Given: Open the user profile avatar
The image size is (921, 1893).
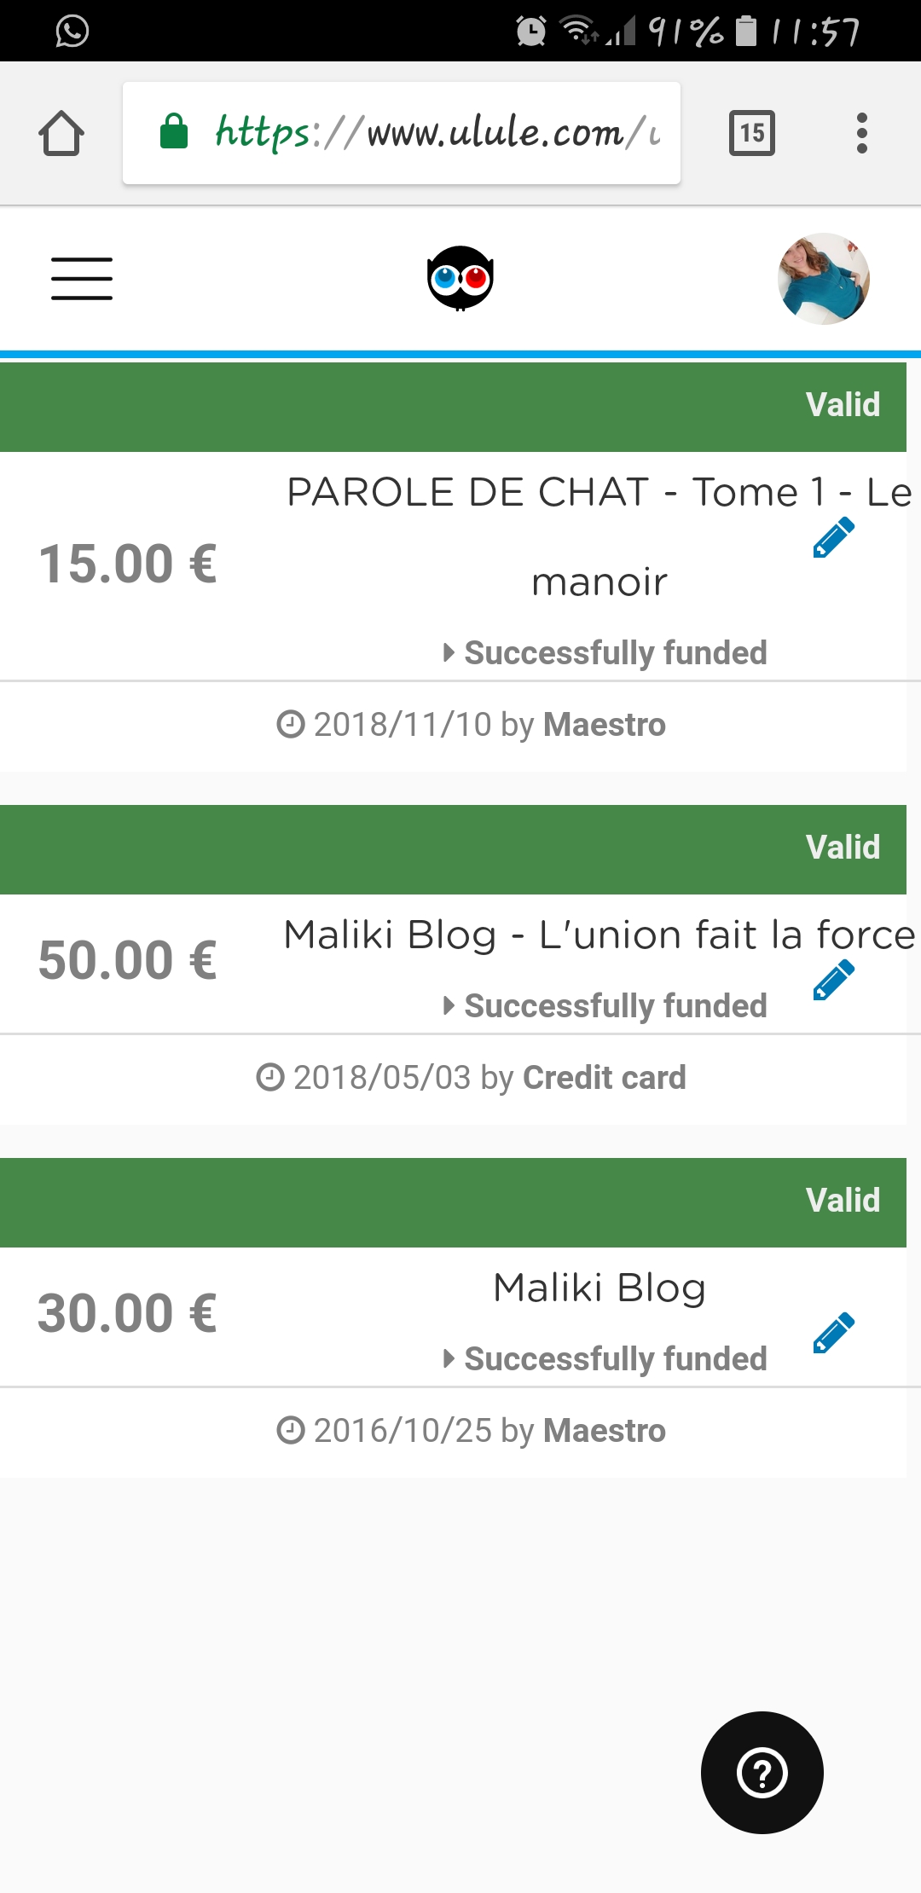Looking at the screenshot, I should point(823,279).
